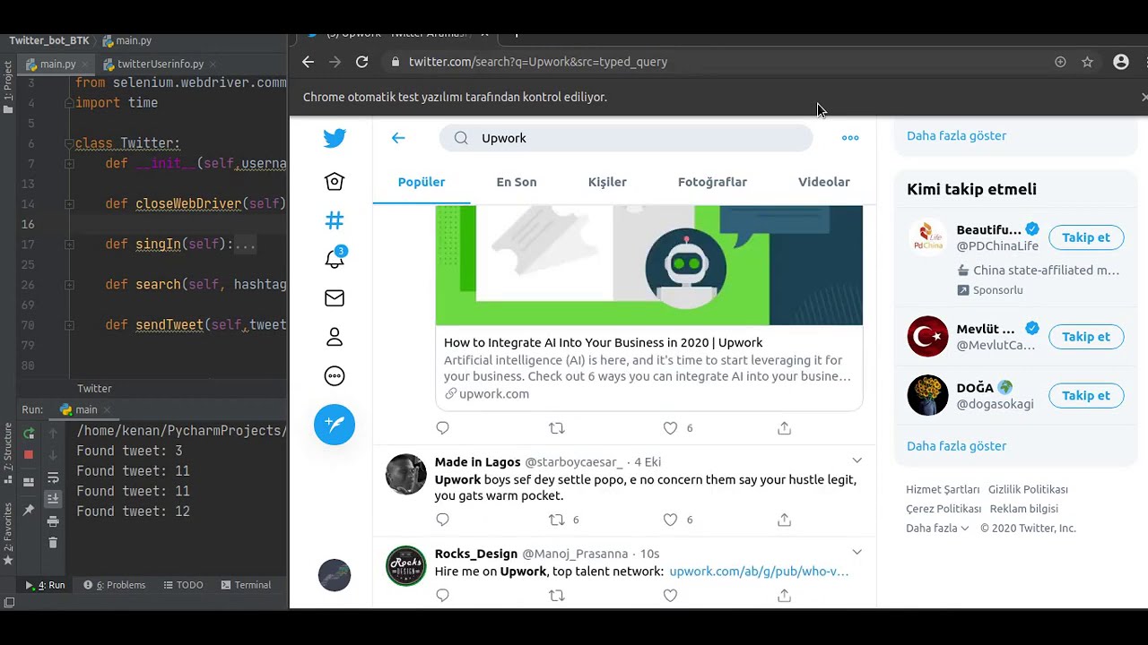
Task: Open the More circle icon in sidebar
Action: [x=335, y=375]
